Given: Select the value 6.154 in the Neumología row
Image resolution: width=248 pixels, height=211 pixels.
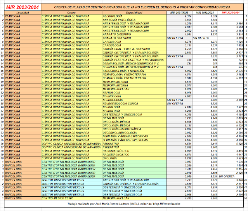Looking at the screenshot, I should (x=214, y=96).
